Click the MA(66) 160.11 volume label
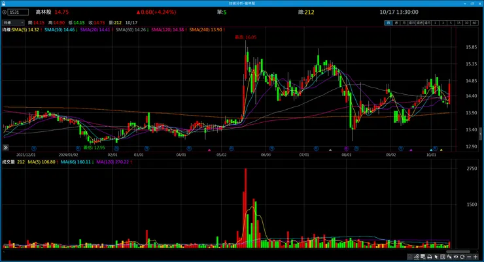484x262 pixels. [x=77, y=162]
